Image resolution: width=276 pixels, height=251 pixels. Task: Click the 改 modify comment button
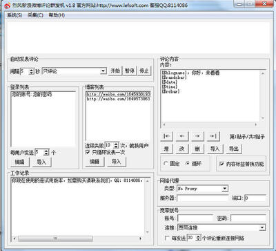tap(182, 149)
